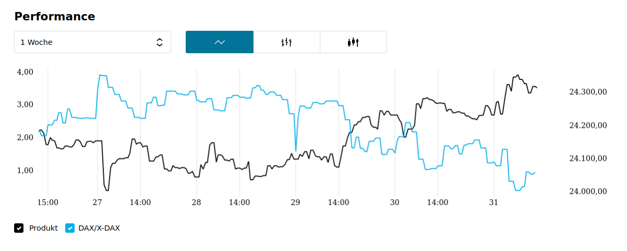Click the Performance heading
627x251 pixels.
(x=55, y=17)
